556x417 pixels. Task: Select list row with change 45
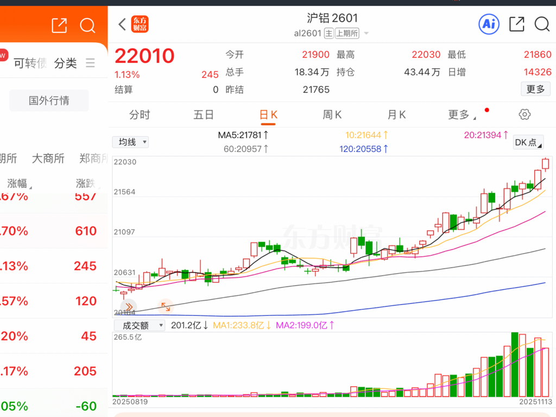coord(54,336)
